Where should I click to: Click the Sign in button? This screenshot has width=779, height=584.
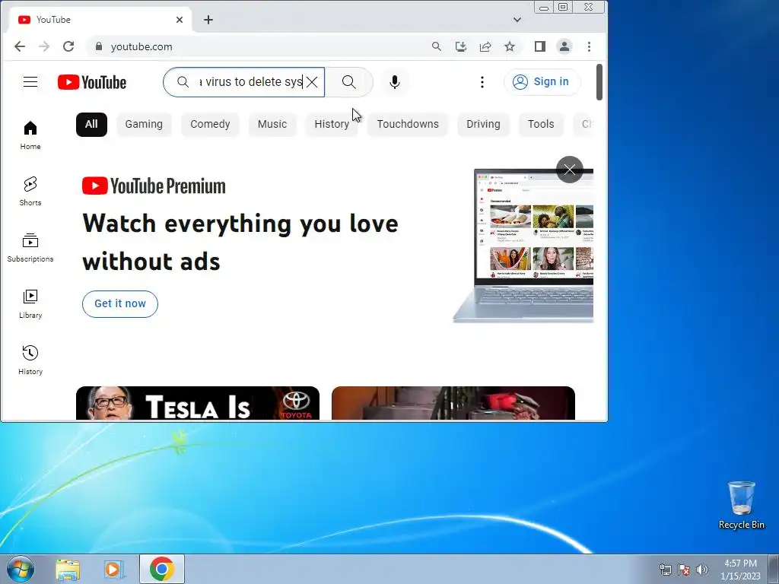542,82
